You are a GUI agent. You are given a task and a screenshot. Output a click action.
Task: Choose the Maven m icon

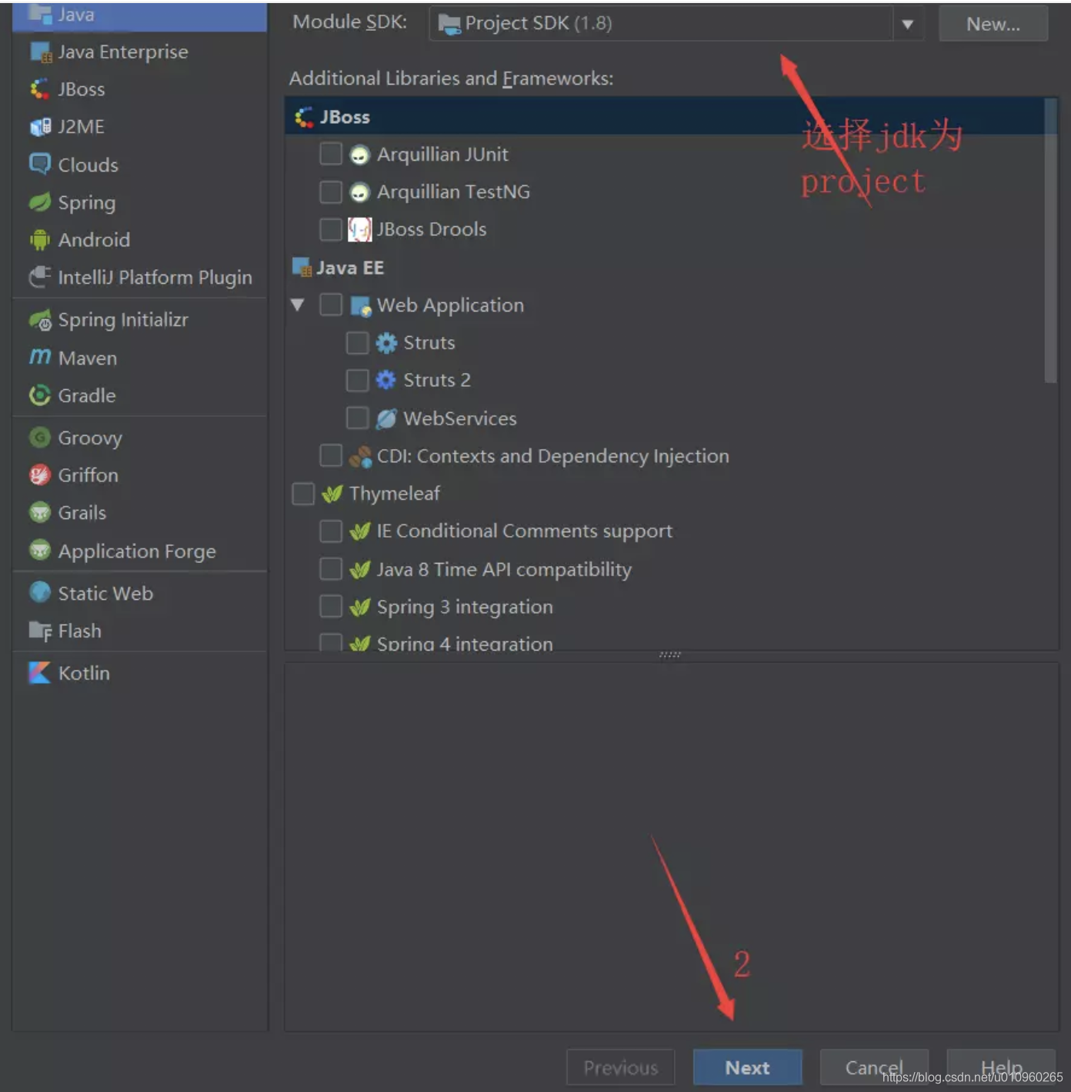point(40,357)
